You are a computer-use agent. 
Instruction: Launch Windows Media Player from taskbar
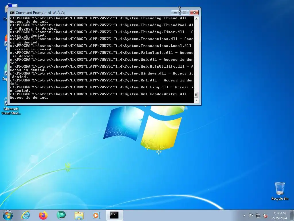coord(96,215)
